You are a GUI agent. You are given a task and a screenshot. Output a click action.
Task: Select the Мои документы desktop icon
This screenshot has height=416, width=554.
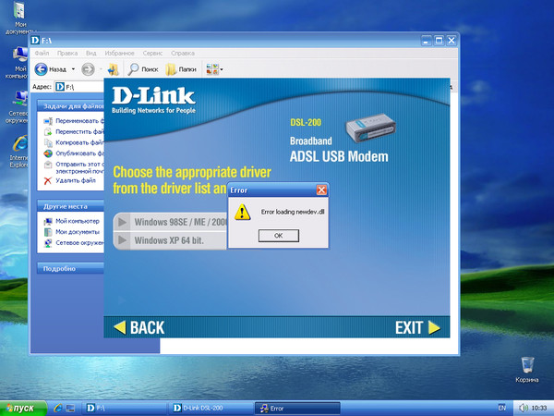click(19, 18)
